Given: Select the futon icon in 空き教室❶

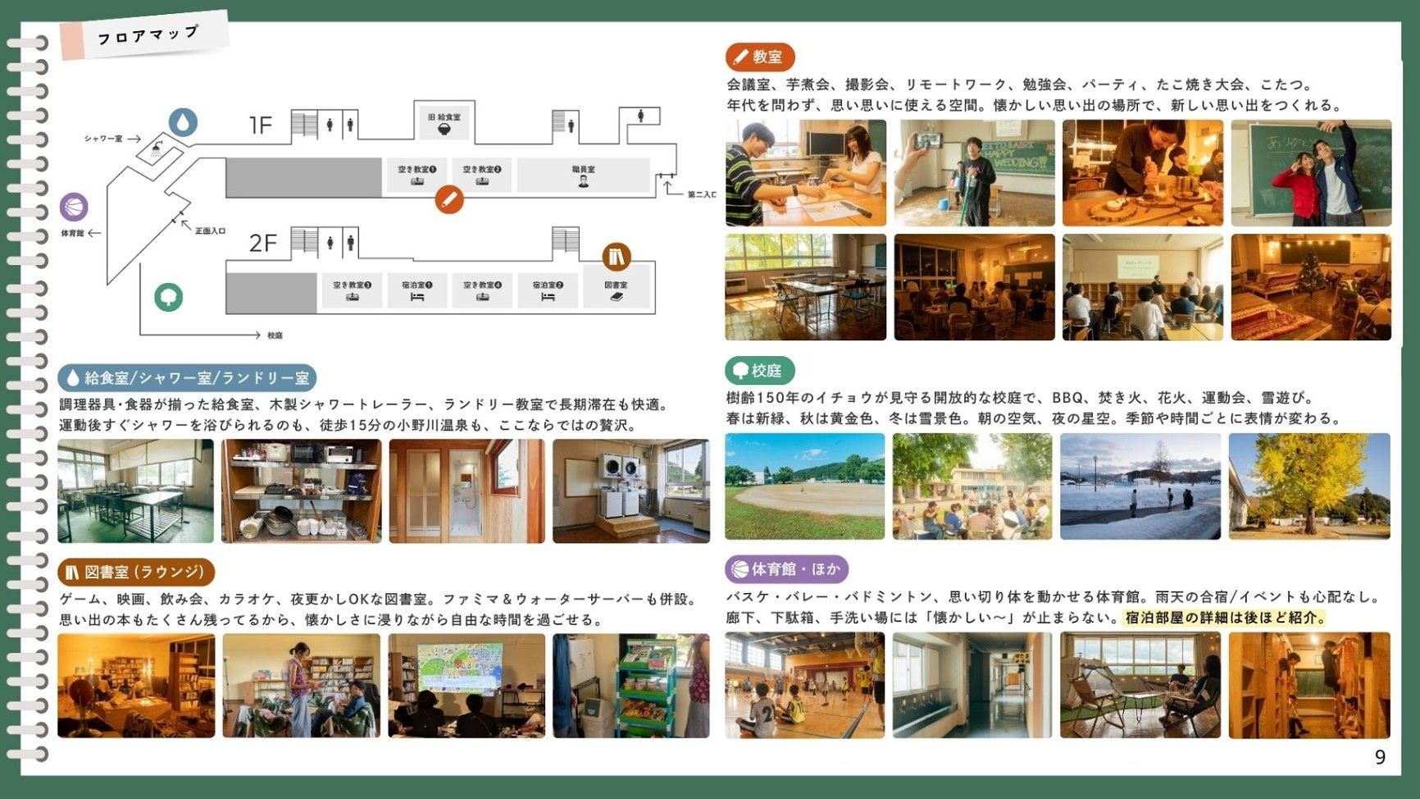Looking at the screenshot, I should (416, 183).
